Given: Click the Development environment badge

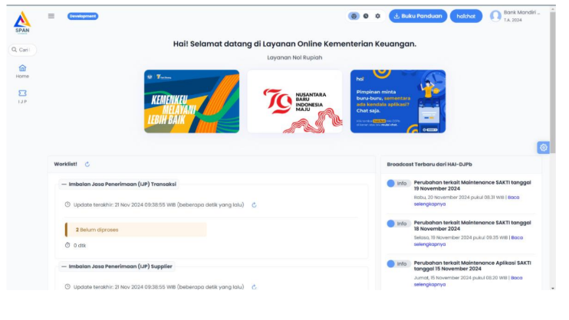Looking at the screenshot, I should (83, 16).
